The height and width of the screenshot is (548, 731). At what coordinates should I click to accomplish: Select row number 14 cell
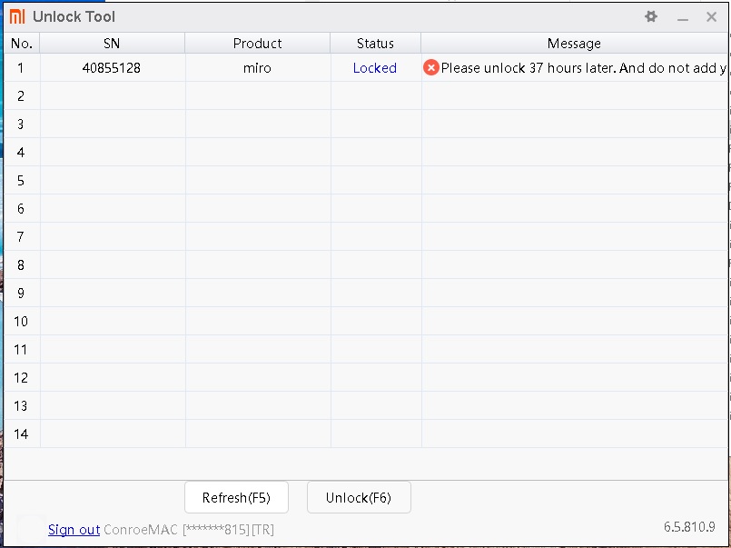[x=21, y=433]
